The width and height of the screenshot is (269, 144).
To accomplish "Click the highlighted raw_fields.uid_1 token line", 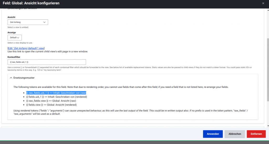I will tap(56, 93).
